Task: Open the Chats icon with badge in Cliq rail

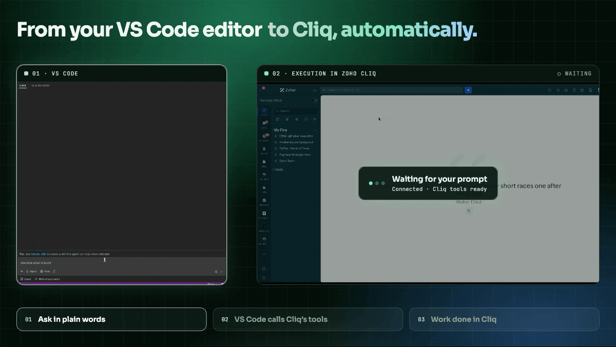Action: pos(264,123)
